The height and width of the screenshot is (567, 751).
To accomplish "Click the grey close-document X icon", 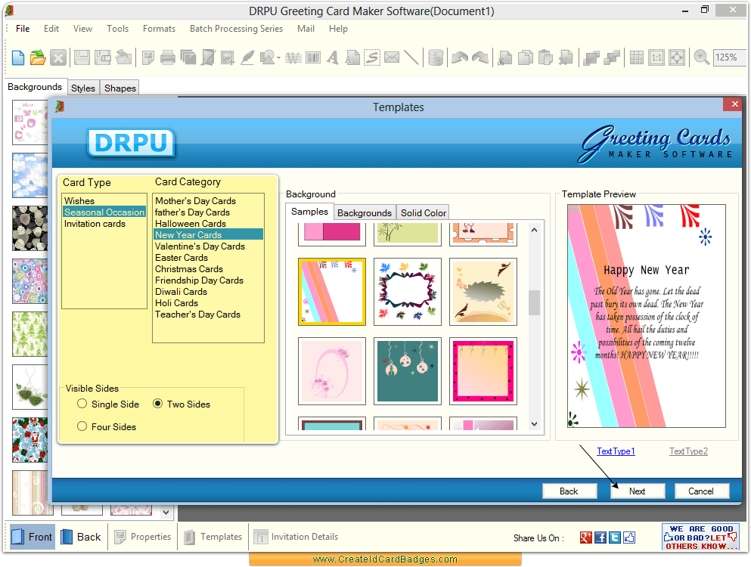I will pyautogui.click(x=58, y=58).
